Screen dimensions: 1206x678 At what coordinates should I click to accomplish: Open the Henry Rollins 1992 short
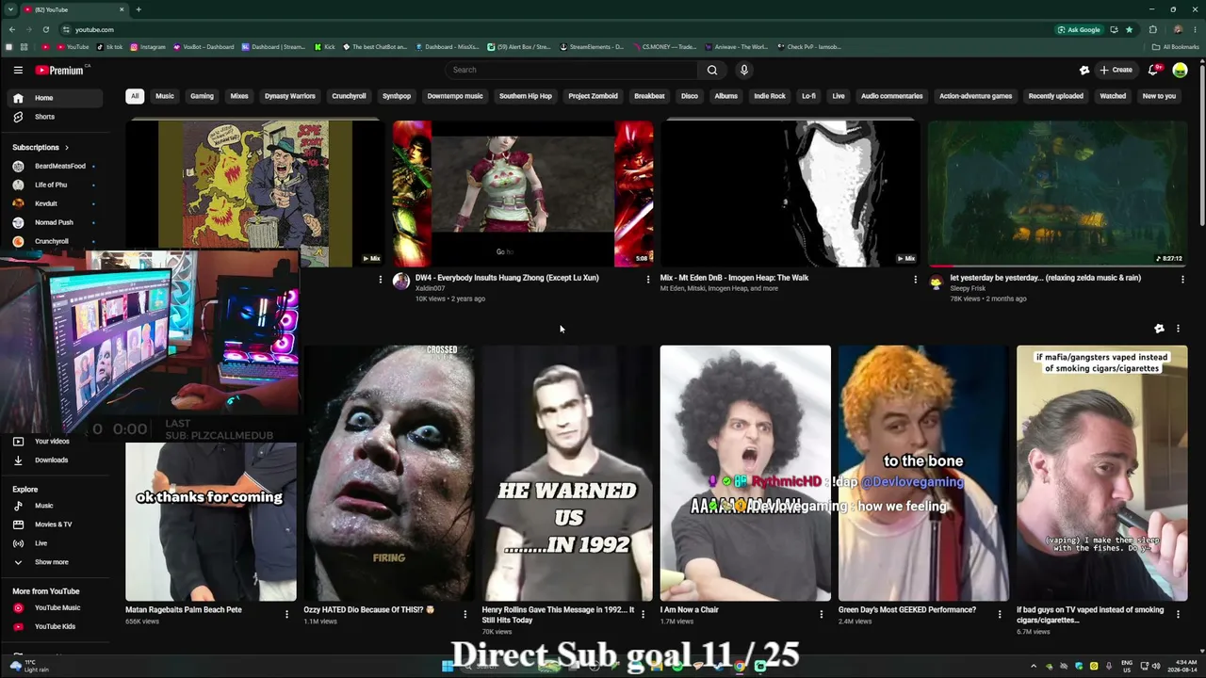(567, 473)
